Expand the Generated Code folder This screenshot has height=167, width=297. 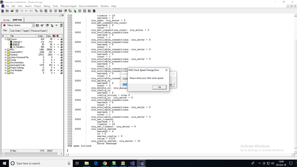click(5, 65)
